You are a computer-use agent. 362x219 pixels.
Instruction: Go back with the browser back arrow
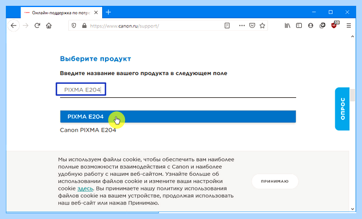pyautogui.click(x=13, y=26)
